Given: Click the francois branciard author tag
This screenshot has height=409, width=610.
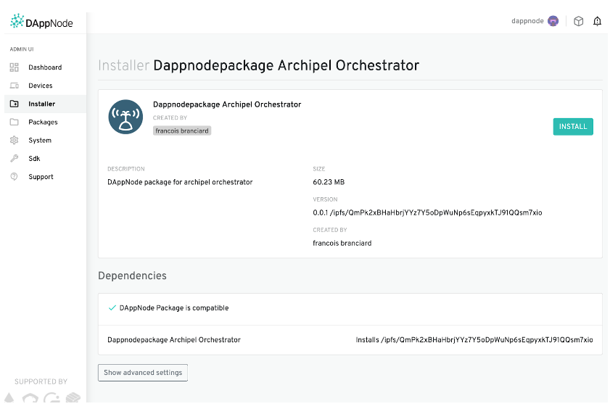Looking at the screenshot, I should coord(181,131).
